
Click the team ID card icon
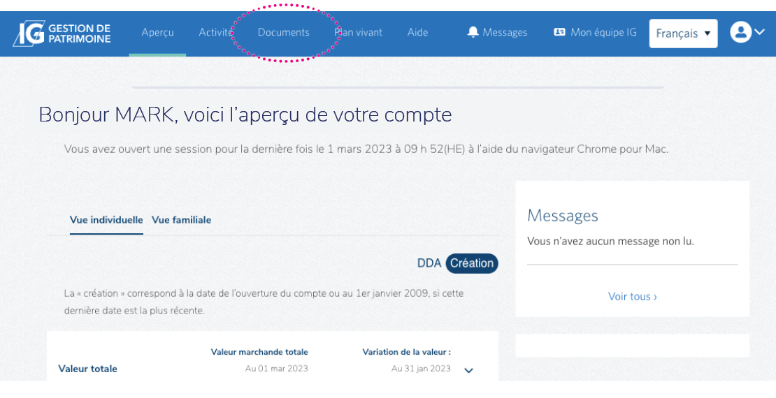(559, 32)
